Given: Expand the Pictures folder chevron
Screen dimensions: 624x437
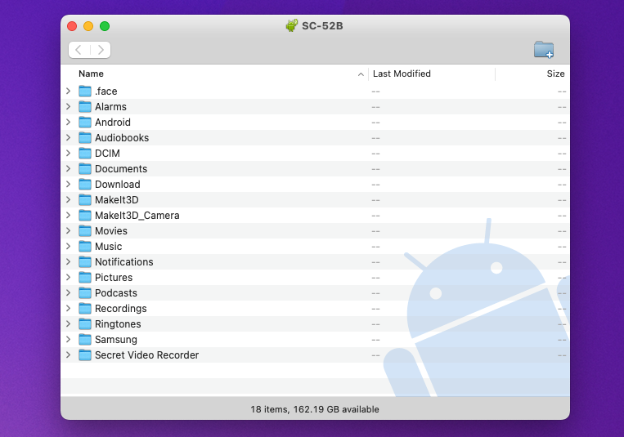Looking at the screenshot, I should pyautogui.click(x=69, y=277).
